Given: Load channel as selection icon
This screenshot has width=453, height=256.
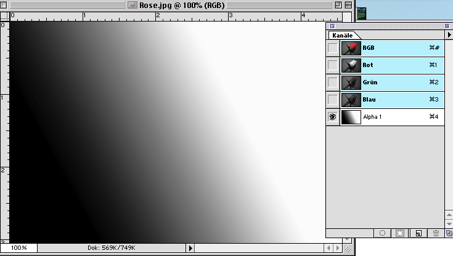Looking at the screenshot, I should pyautogui.click(x=382, y=233).
